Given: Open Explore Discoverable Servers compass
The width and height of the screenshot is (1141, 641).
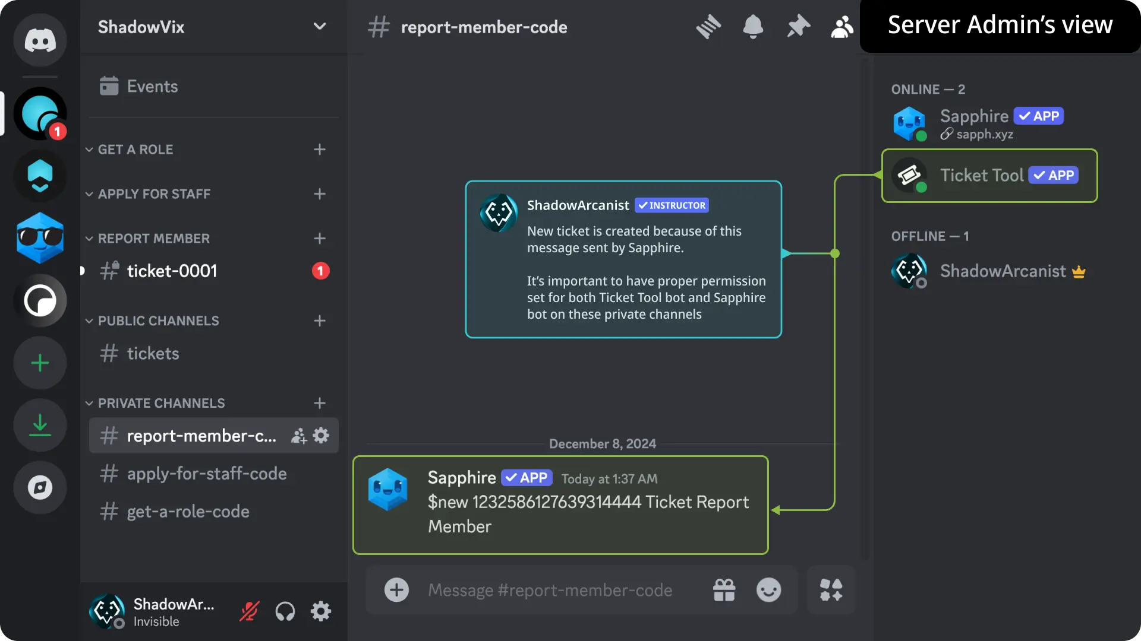Looking at the screenshot, I should pyautogui.click(x=40, y=487).
